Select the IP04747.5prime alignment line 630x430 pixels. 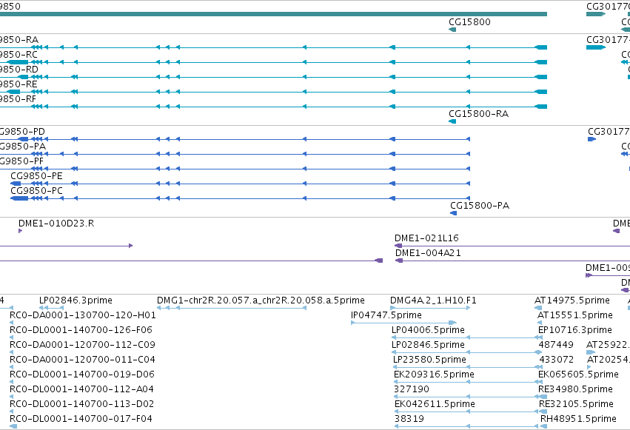(x=403, y=323)
